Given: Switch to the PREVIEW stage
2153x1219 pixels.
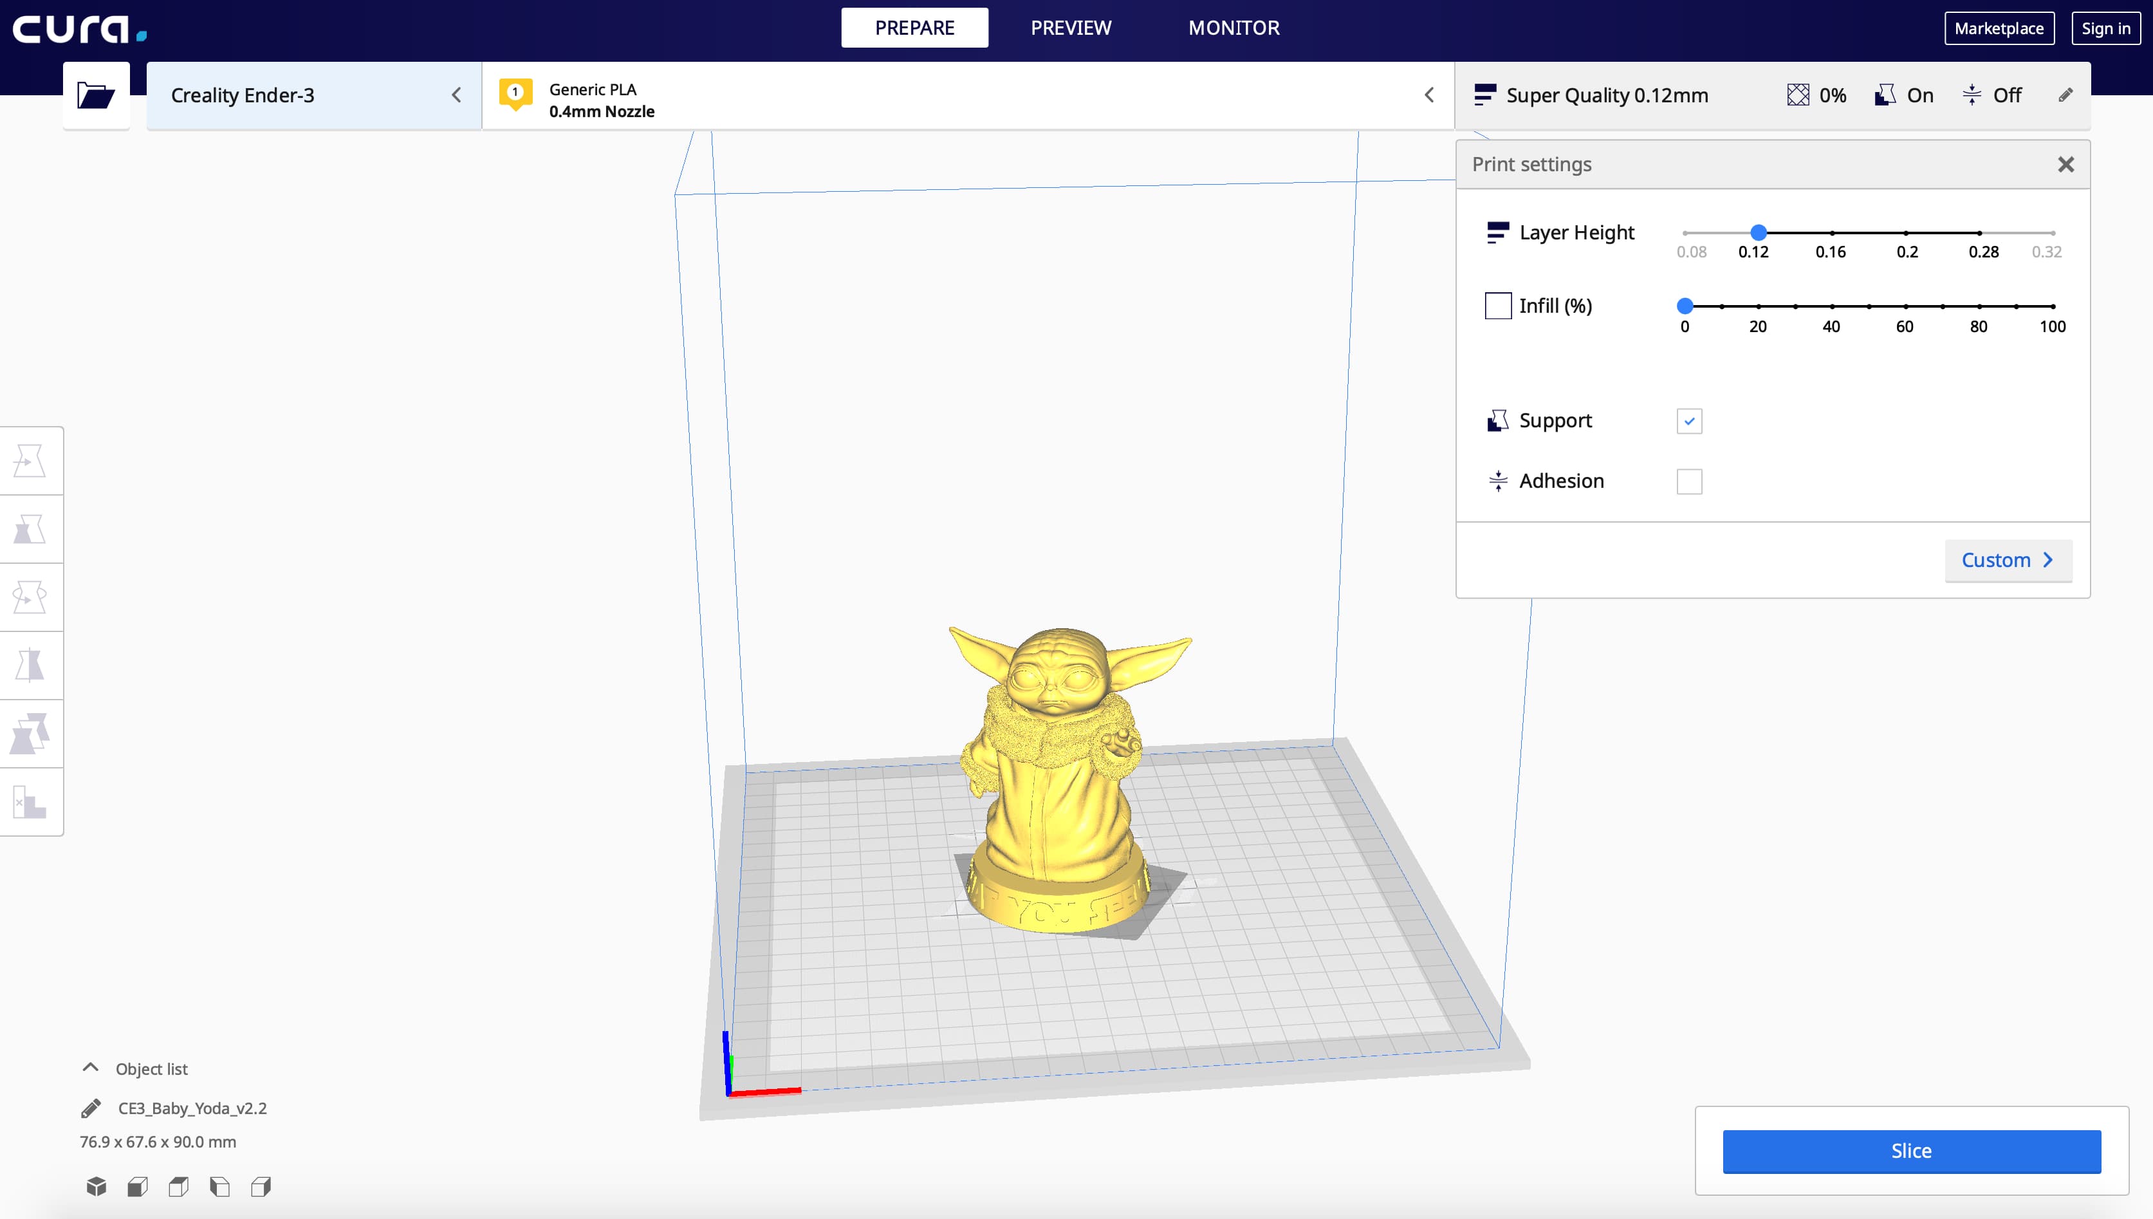Looking at the screenshot, I should (x=1071, y=28).
